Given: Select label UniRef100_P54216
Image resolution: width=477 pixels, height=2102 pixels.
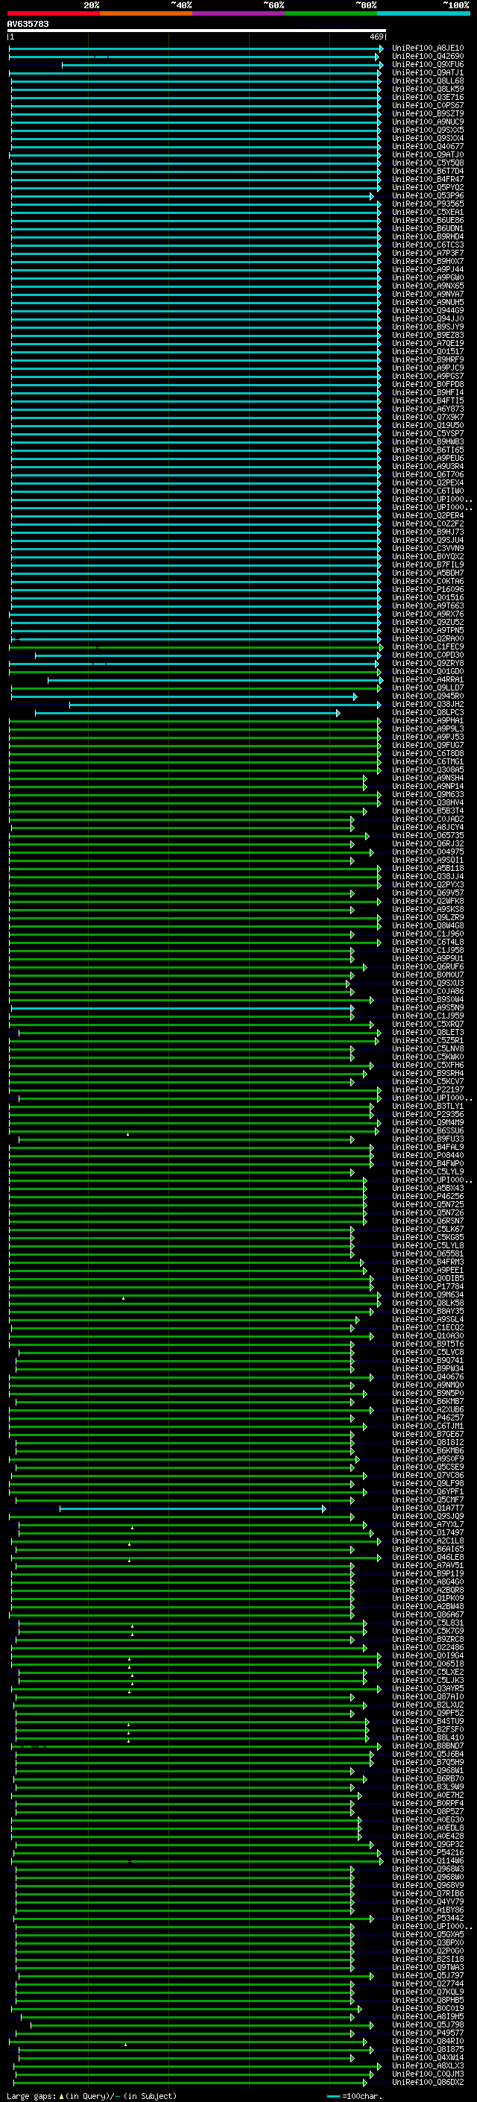Looking at the screenshot, I should pyautogui.click(x=428, y=1852).
